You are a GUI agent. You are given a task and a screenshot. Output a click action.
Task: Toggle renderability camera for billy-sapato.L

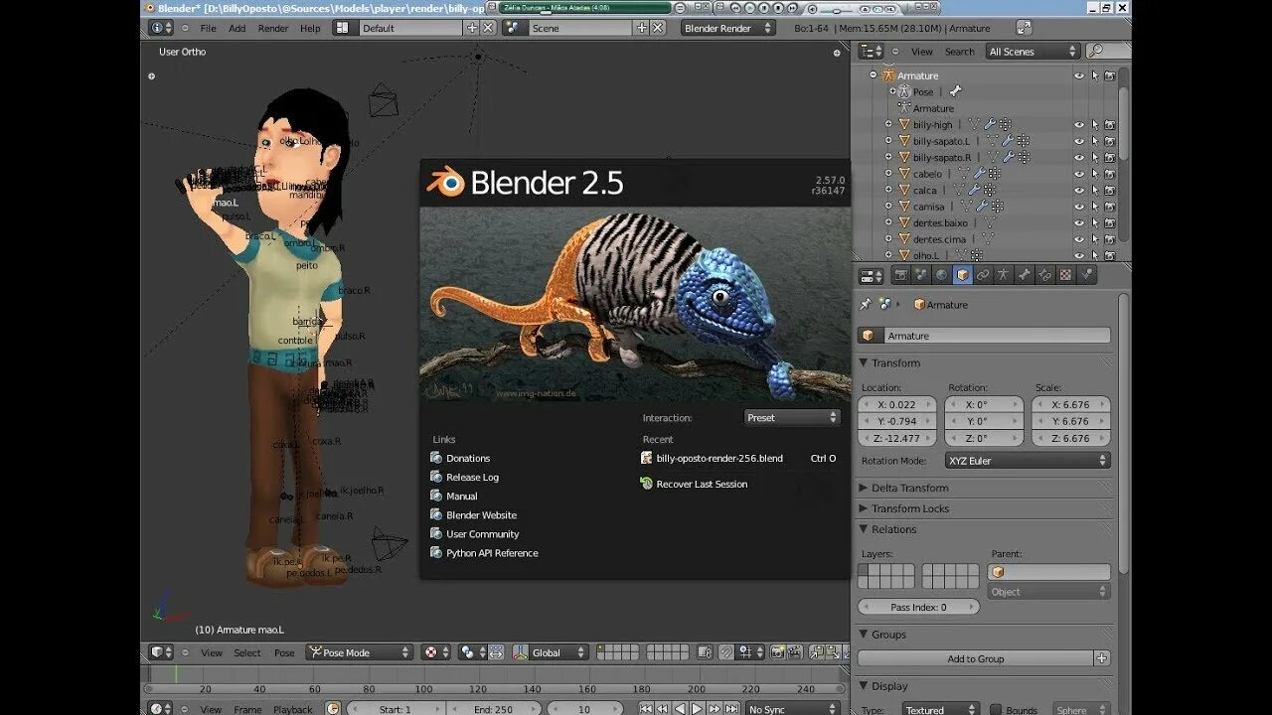[x=1109, y=141]
